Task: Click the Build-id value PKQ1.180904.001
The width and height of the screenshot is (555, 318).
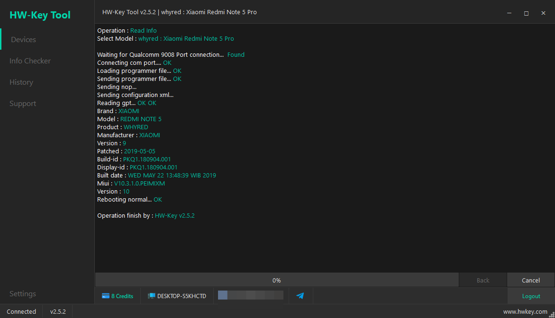Action: pyautogui.click(x=147, y=159)
